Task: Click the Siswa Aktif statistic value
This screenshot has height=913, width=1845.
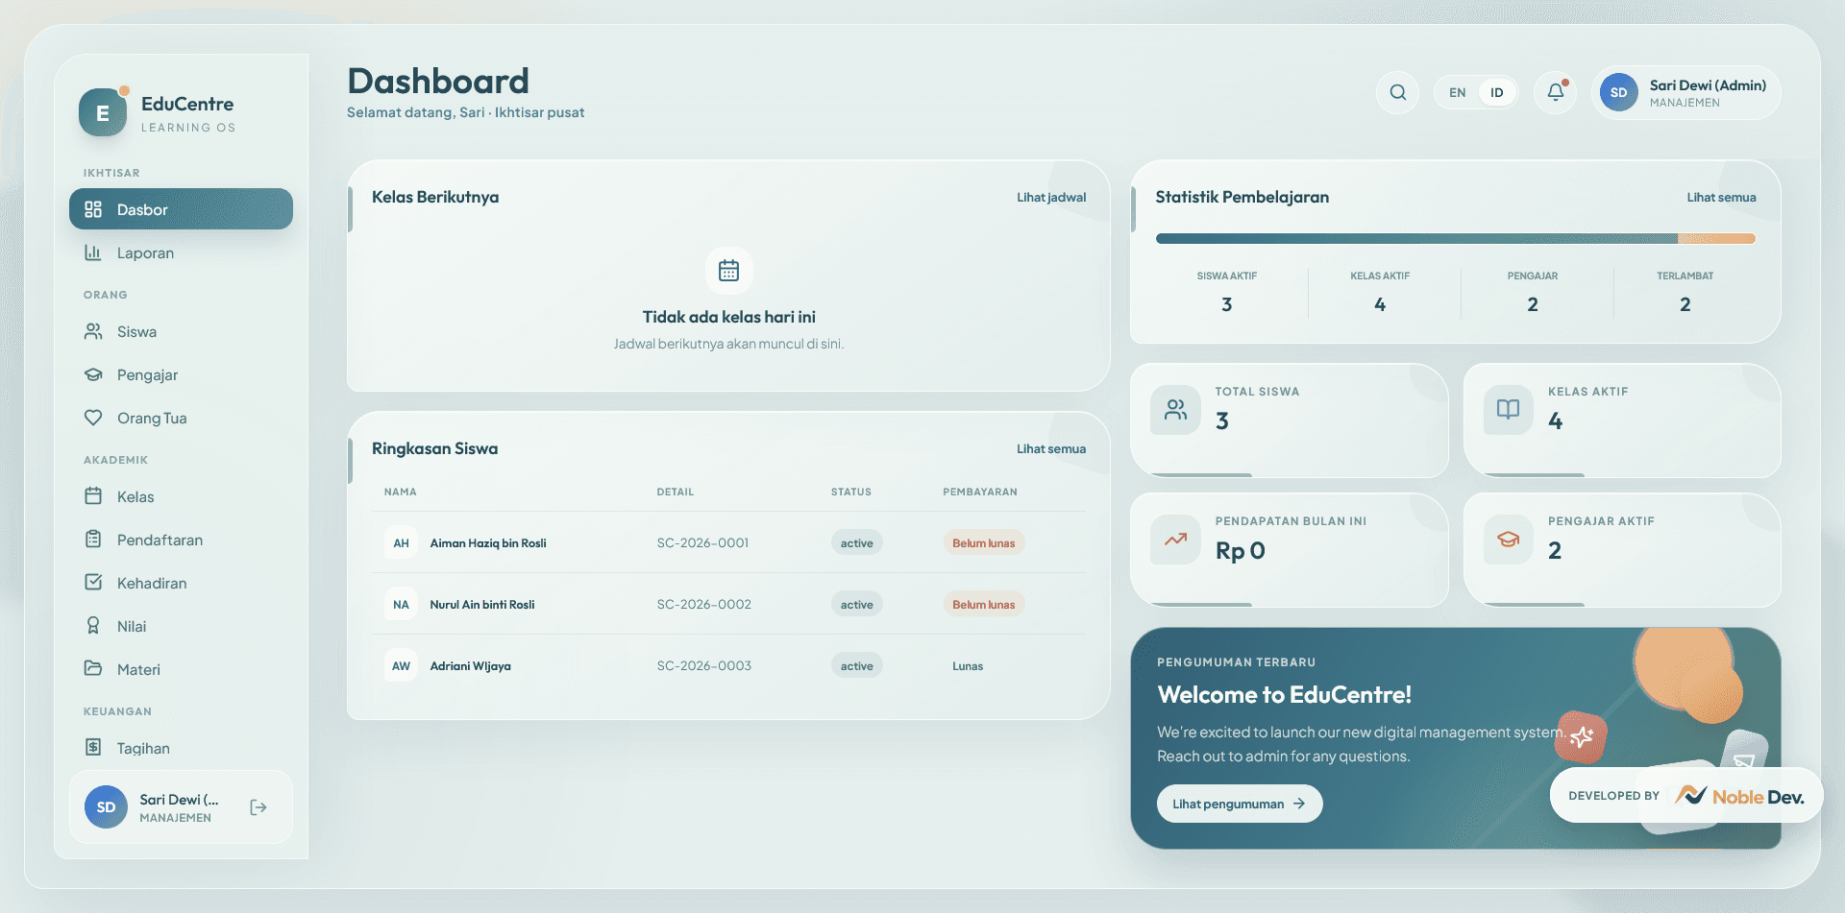Action: point(1227,304)
